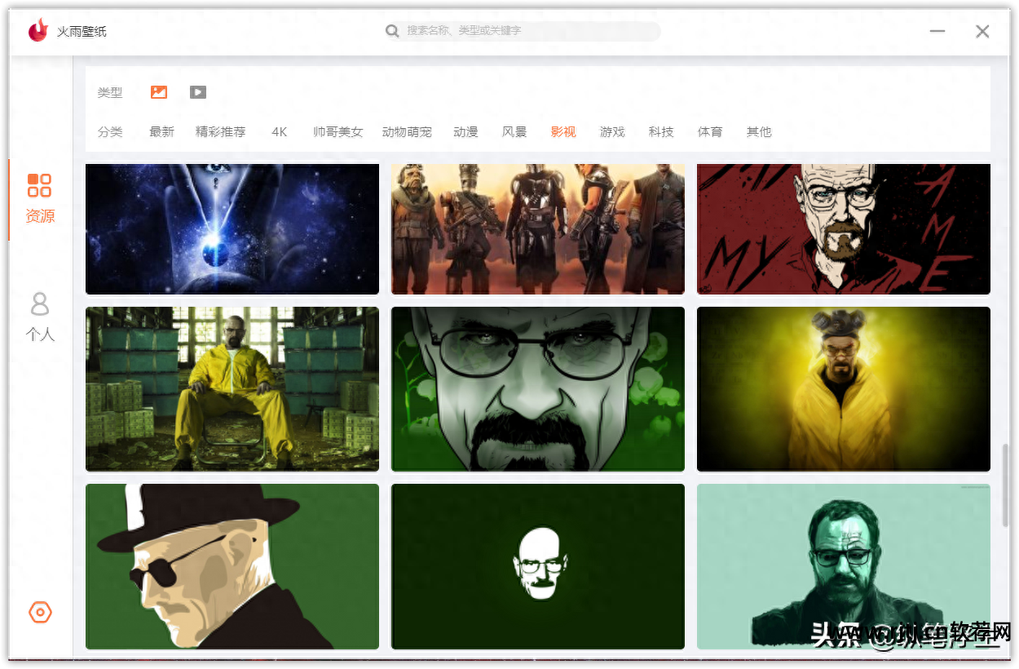Select the 最新 category
This screenshot has height=669, width=1019.
[161, 131]
